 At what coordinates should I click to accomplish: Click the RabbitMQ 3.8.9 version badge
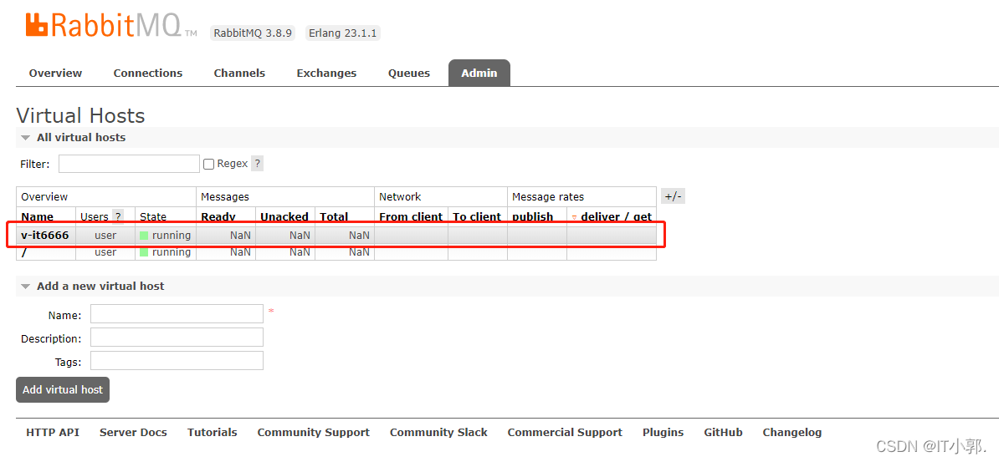point(253,33)
